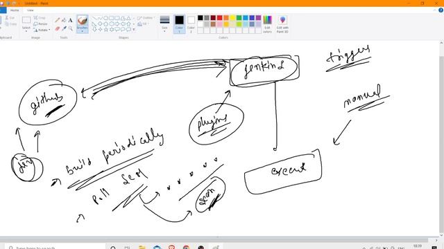Screen dimensions: 444x249
Task: Choose the Curve shape
Action: coord(100,18)
